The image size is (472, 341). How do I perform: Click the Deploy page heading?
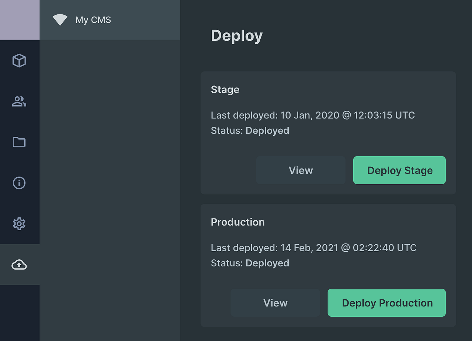coord(236,35)
